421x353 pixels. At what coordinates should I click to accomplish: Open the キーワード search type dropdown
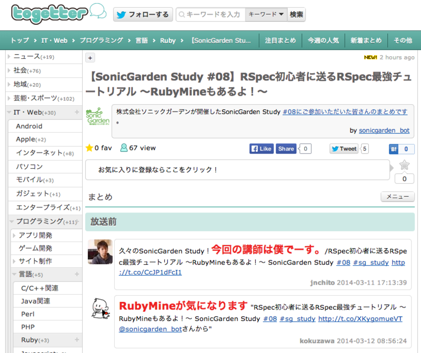266,15
